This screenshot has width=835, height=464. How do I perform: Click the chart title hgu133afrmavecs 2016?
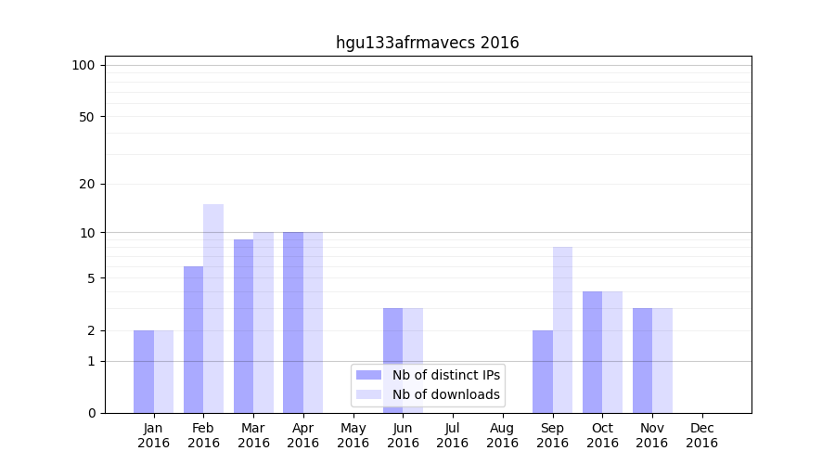[427, 43]
